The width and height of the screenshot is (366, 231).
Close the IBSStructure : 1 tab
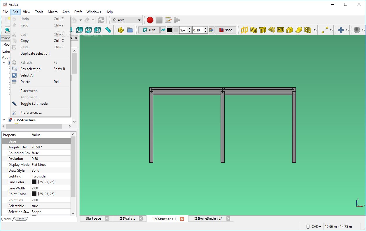click(182, 219)
